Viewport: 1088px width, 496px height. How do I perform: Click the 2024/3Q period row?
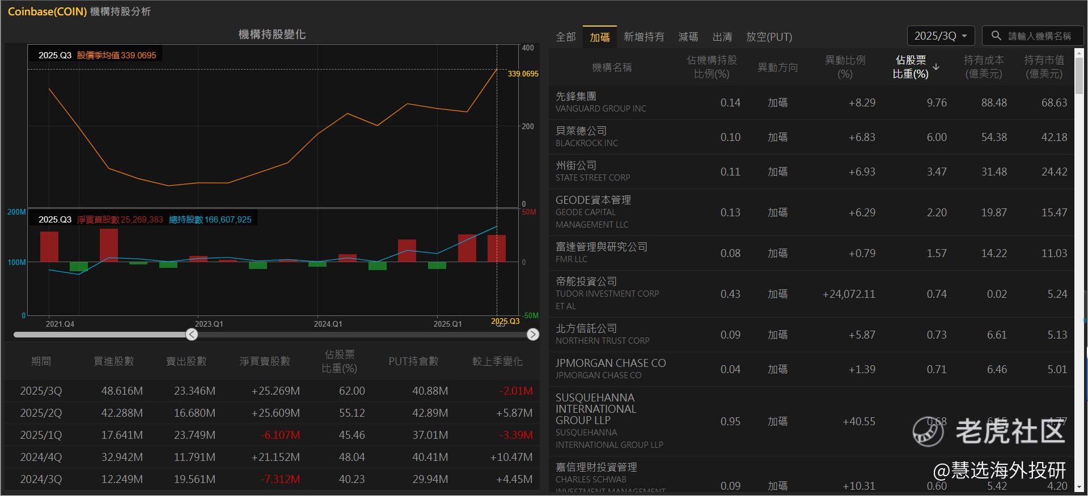[x=272, y=479]
